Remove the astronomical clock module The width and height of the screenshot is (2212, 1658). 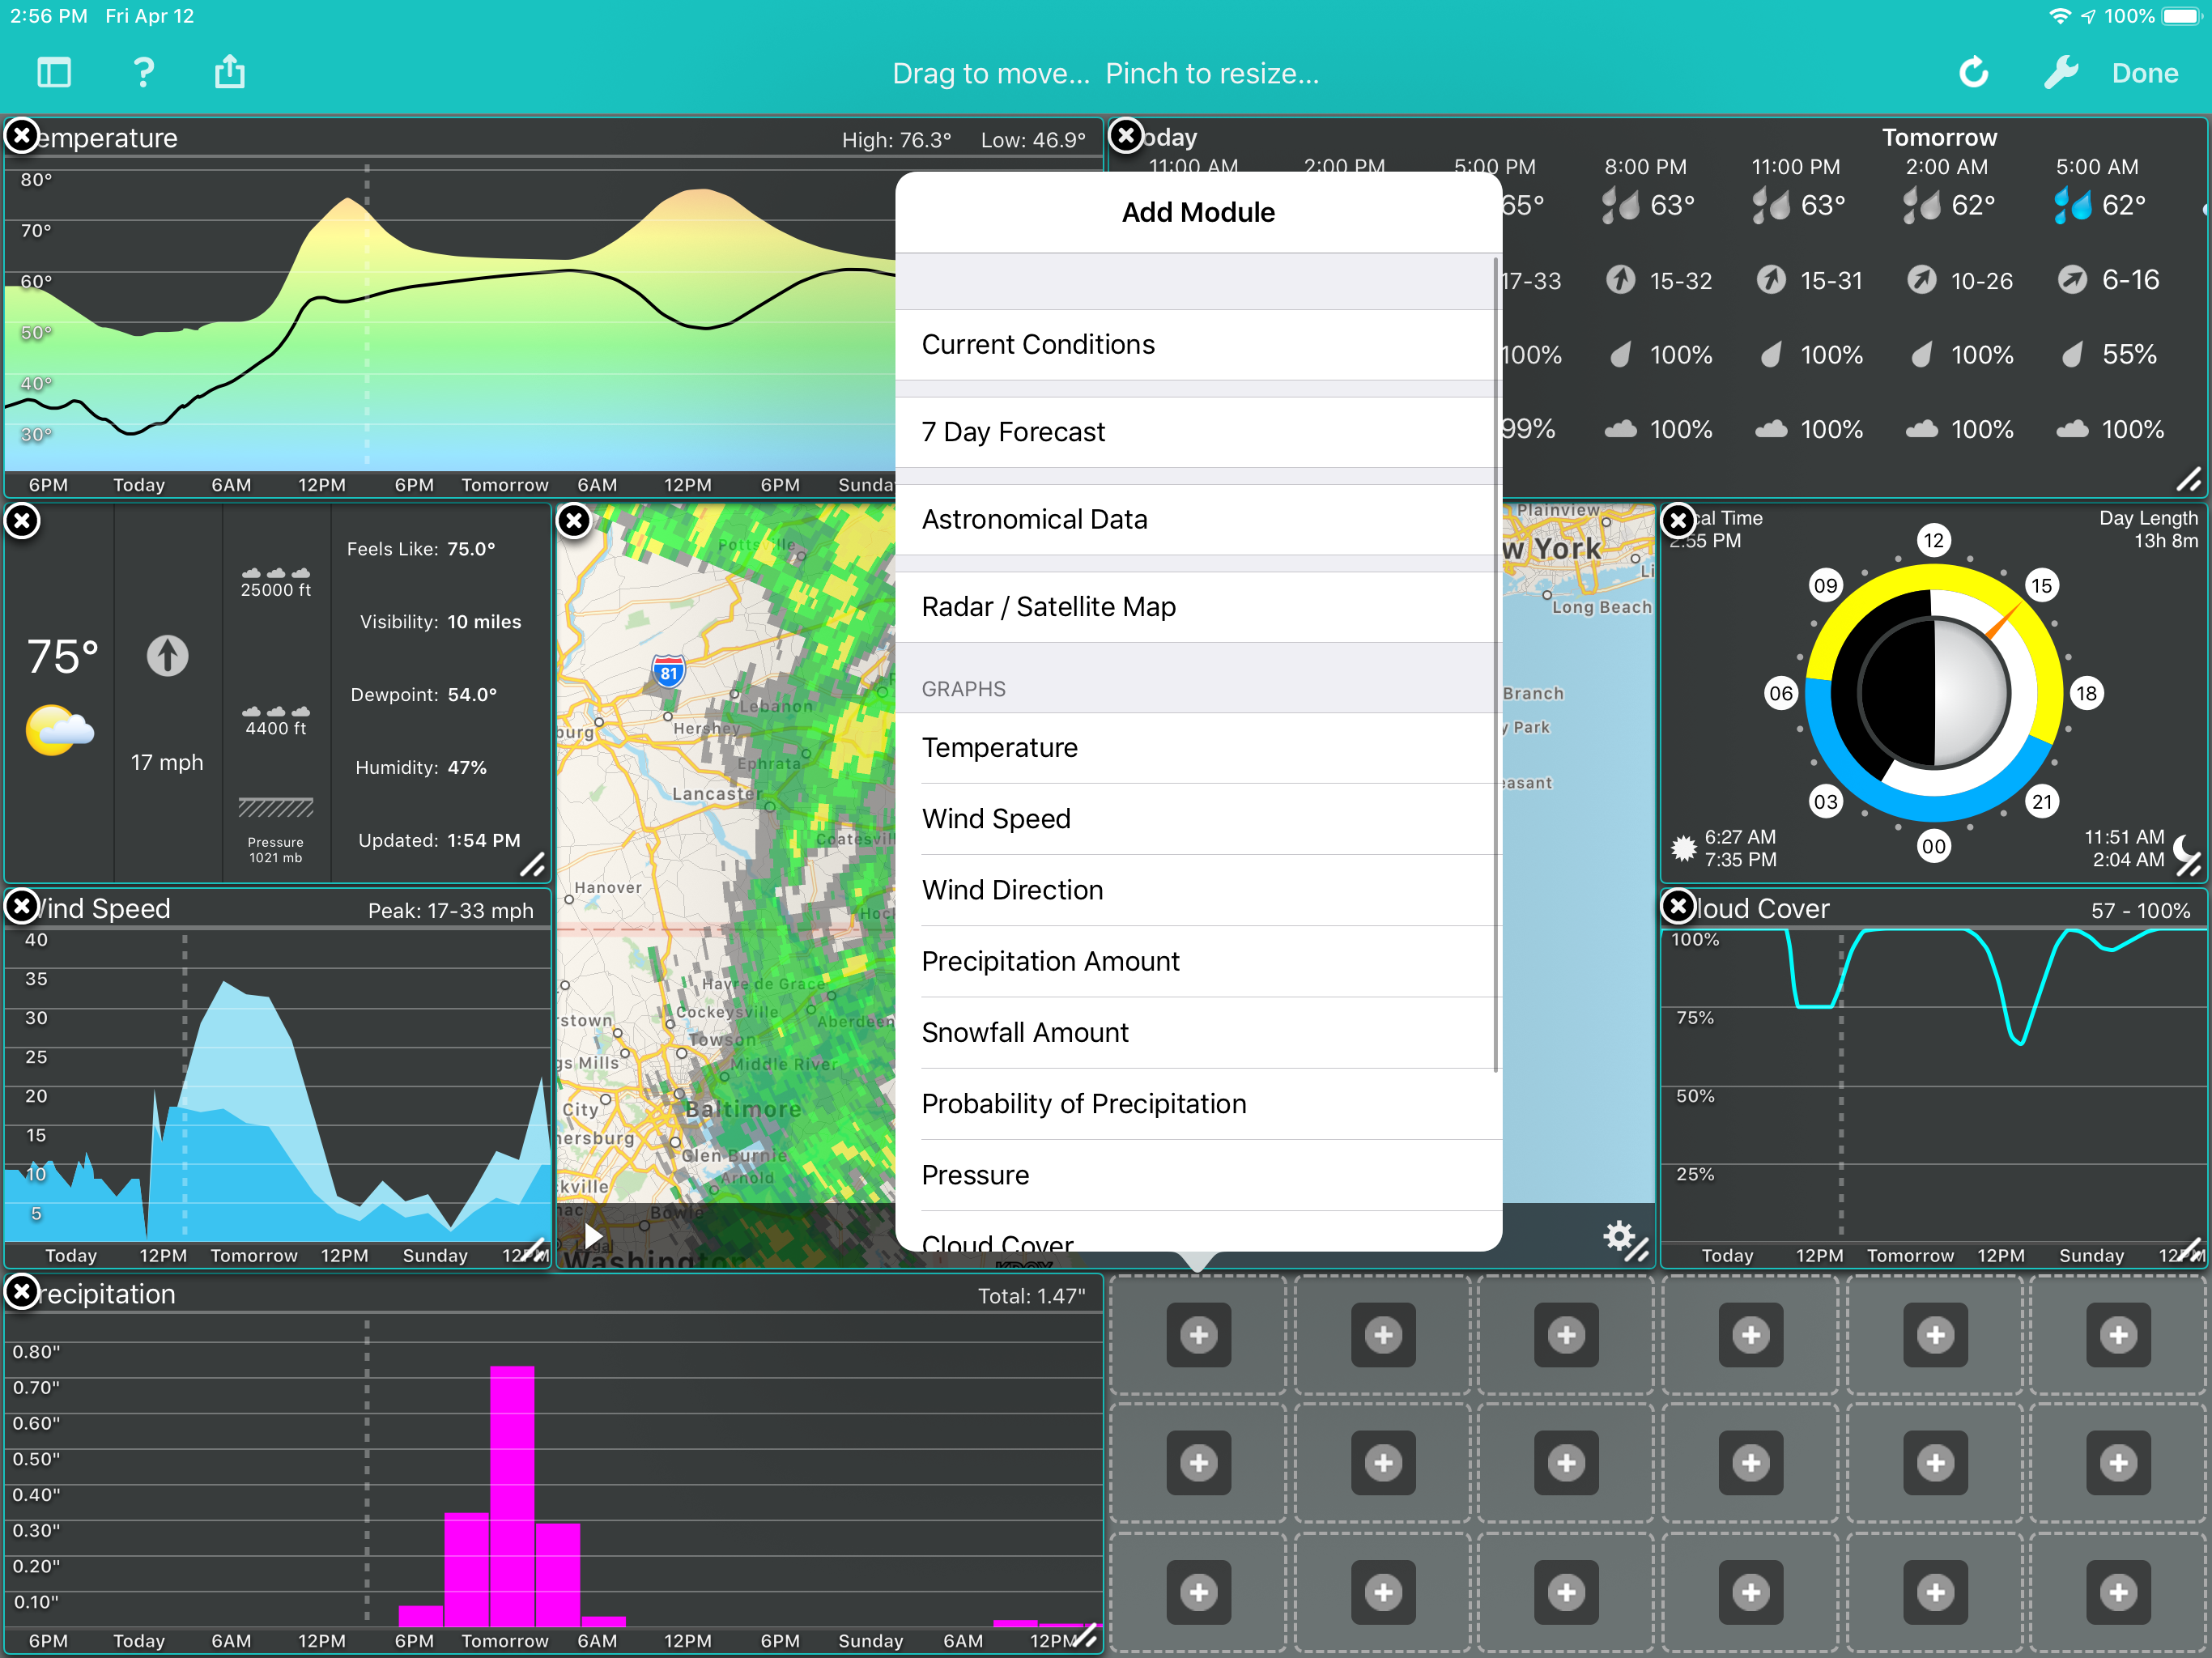(x=1678, y=521)
